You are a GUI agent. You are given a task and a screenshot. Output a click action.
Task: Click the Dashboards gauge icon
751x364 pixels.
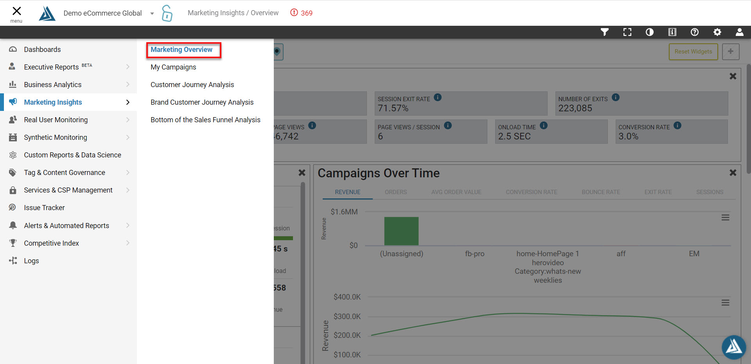[x=13, y=50]
